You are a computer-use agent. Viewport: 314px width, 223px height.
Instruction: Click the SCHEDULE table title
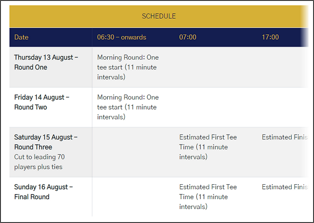click(159, 16)
